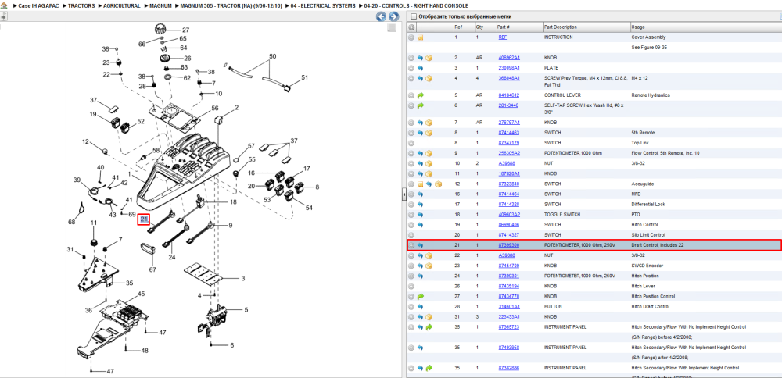Click the blue replaces arrow for part 406962A1
782x378 pixels.
[420, 58]
